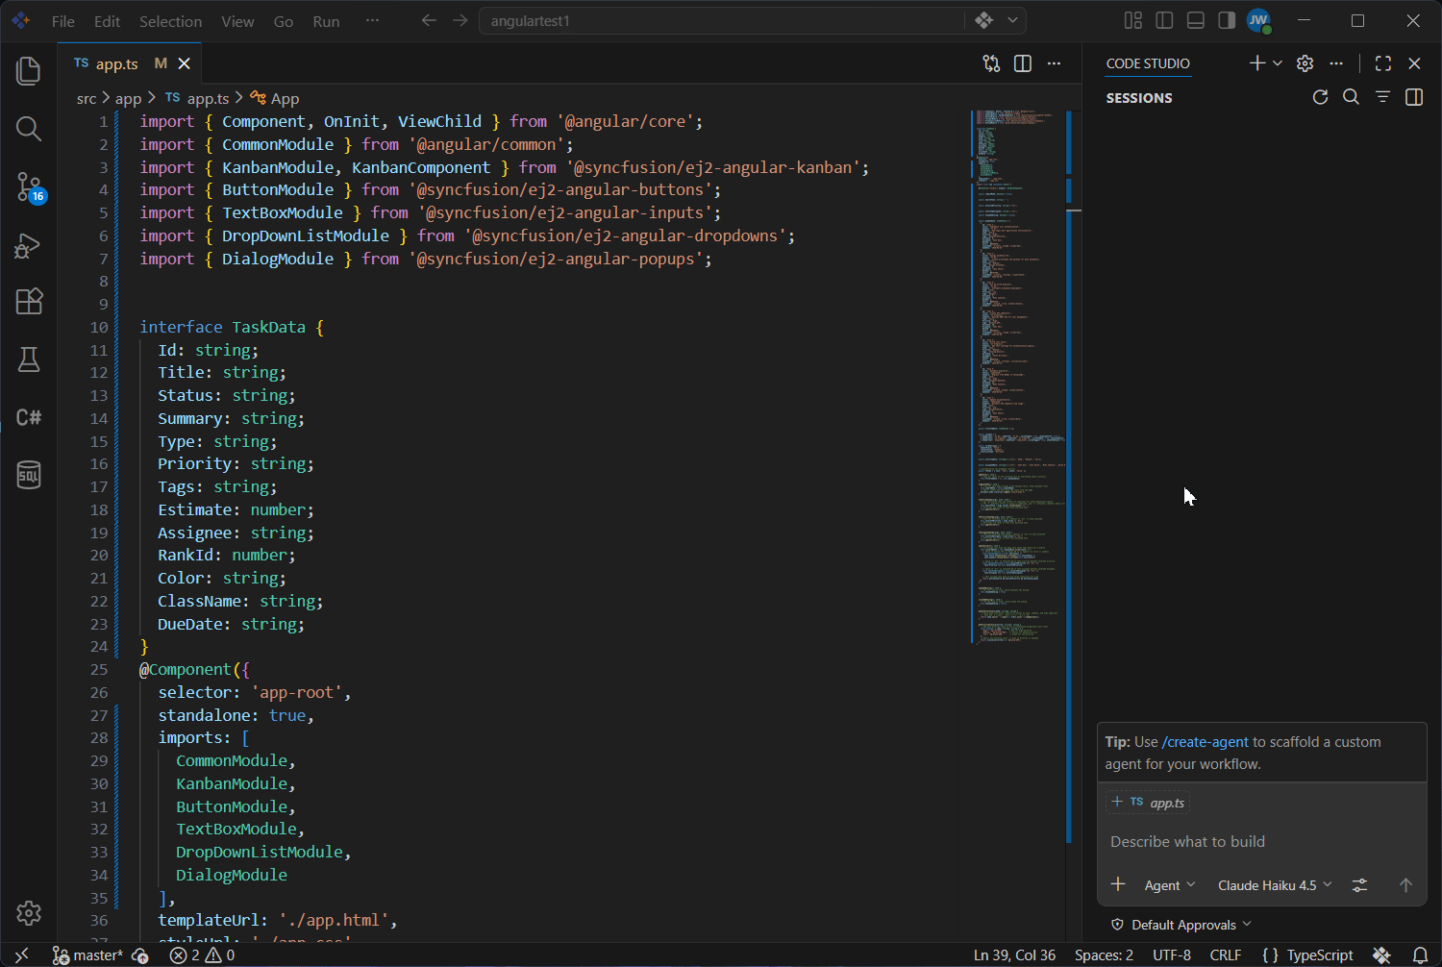The width and height of the screenshot is (1442, 967).
Task: Click the angulartest1 command center search box
Action: (722, 21)
